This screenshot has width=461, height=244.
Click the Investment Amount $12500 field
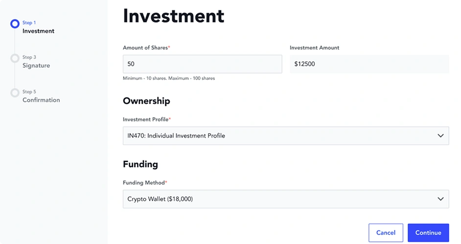(369, 64)
